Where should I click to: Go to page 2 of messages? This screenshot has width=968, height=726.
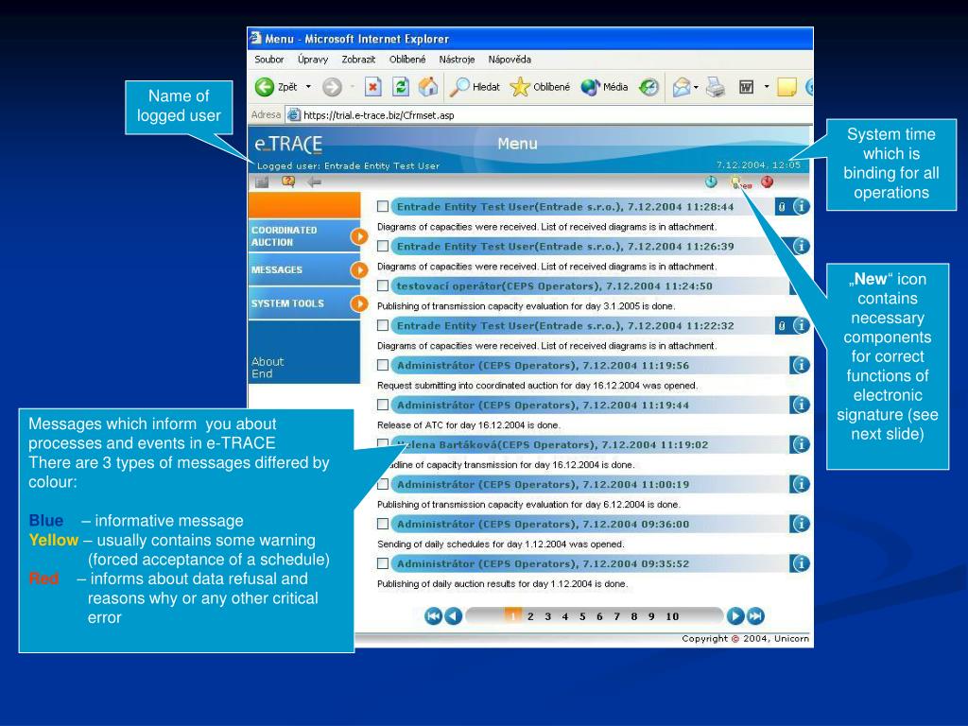530,616
